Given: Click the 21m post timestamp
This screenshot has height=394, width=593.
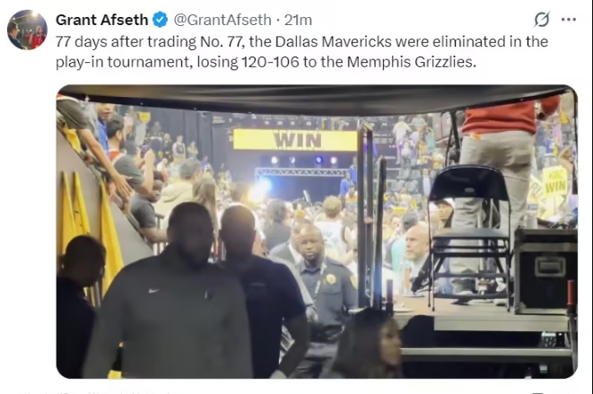Looking at the screenshot, I should click(298, 20).
